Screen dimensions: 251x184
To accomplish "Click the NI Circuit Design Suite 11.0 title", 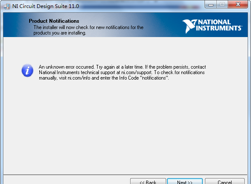I will pos(46,6).
